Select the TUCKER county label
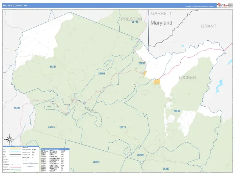 [187, 77]
